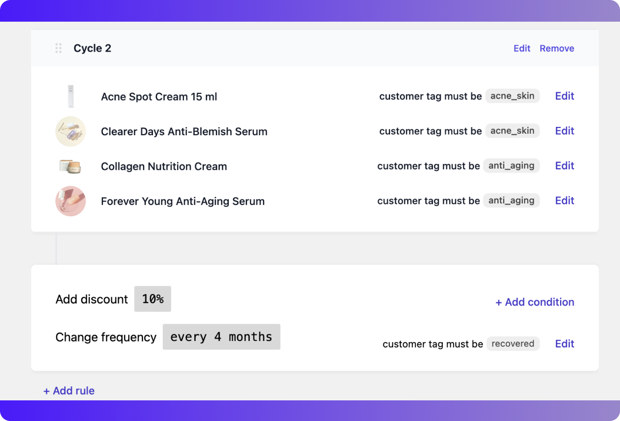Edit the Clearer Days Anti-Blemish Serum condition
The width and height of the screenshot is (620, 421).
pyautogui.click(x=564, y=131)
